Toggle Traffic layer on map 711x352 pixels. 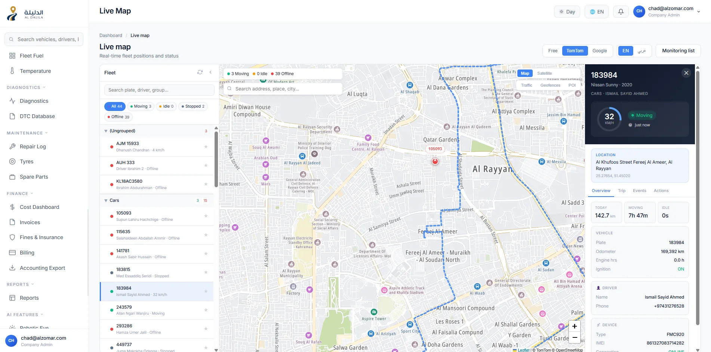pos(527,85)
